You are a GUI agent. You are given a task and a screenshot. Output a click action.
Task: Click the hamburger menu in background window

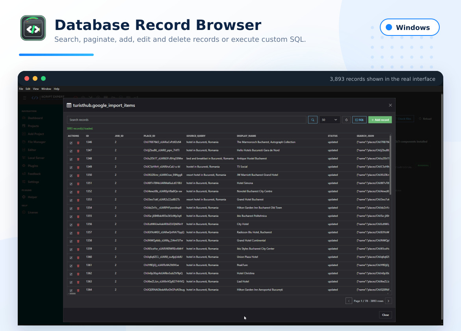[24, 98]
